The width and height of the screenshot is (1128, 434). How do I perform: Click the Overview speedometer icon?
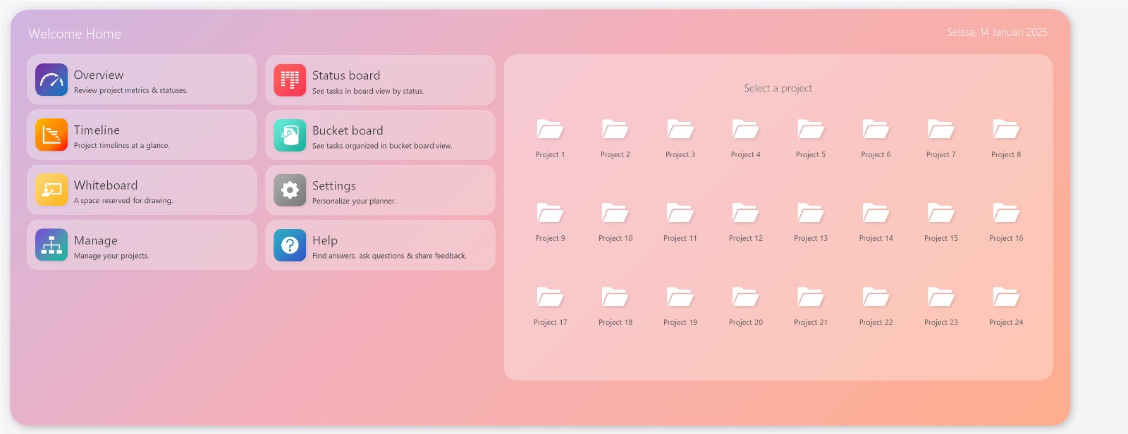click(51, 80)
